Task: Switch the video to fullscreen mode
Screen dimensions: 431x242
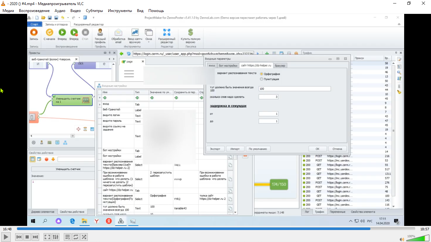Action: (x=47, y=237)
